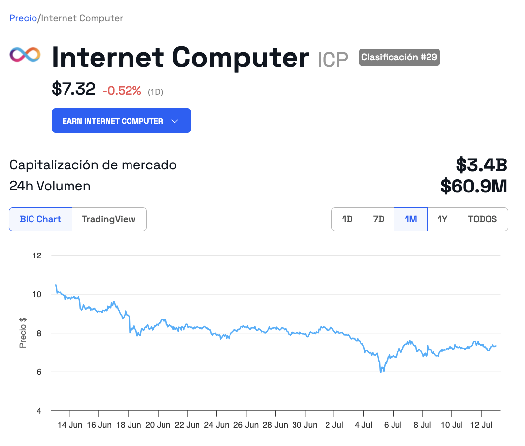Click the price line's lowest dip near 6
Screen dimensions: 525x446
(x=381, y=370)
